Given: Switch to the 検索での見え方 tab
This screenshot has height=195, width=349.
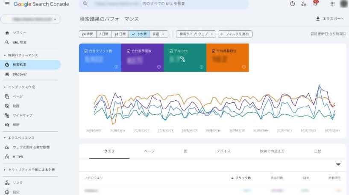Looking at the screenshot, I should tap(272, 151).
